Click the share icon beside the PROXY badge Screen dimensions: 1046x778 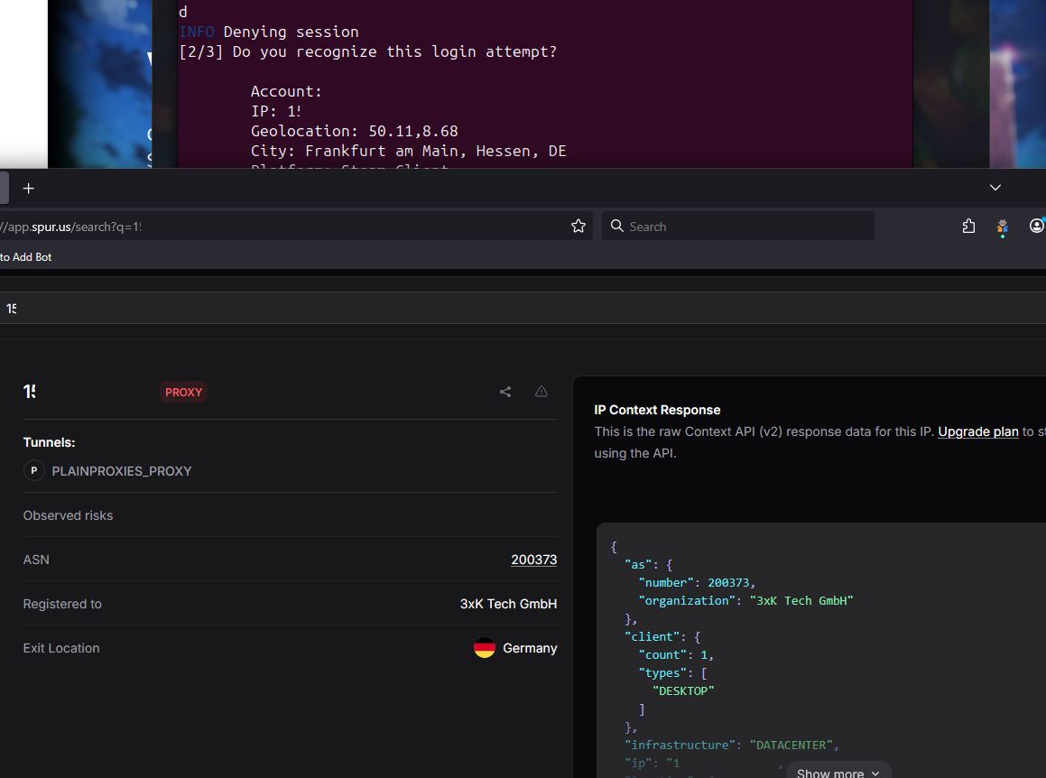(505, 392)
